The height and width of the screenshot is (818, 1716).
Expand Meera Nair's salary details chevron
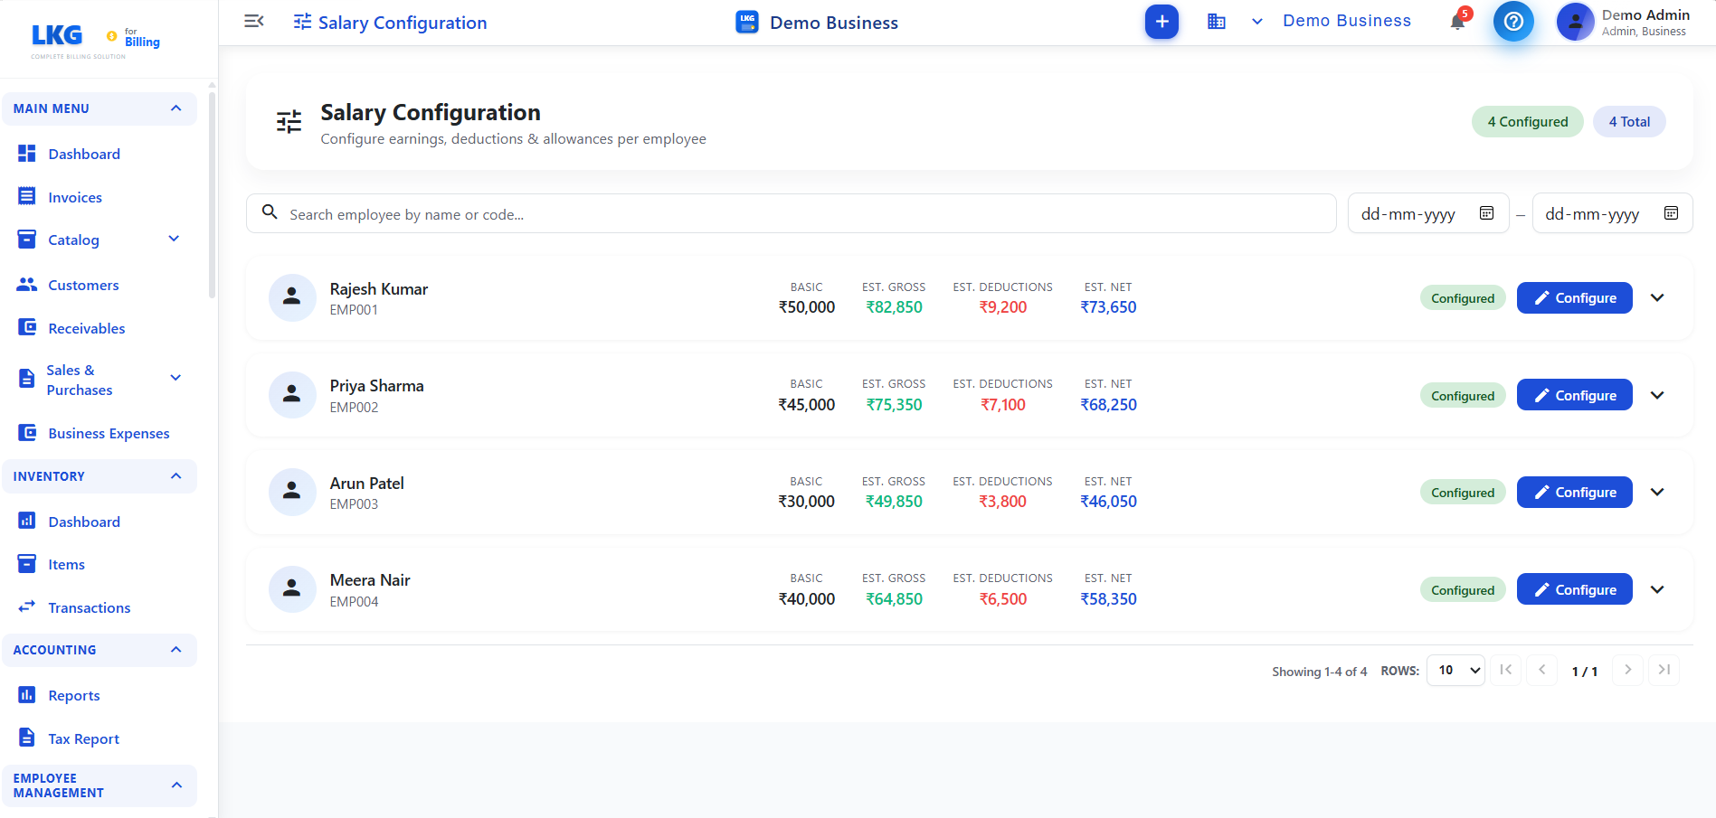1657,589
